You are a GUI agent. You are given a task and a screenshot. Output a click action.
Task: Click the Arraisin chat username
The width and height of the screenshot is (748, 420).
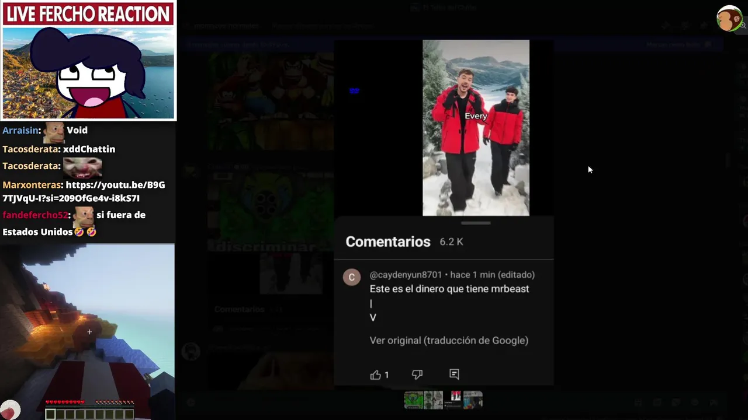pyautogui.click(x=20, y=130)
